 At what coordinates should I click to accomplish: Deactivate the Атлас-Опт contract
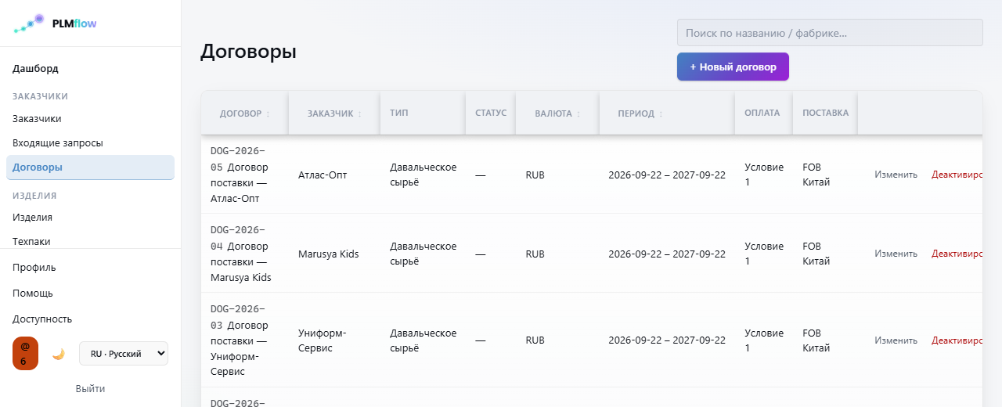coord(957,175)
